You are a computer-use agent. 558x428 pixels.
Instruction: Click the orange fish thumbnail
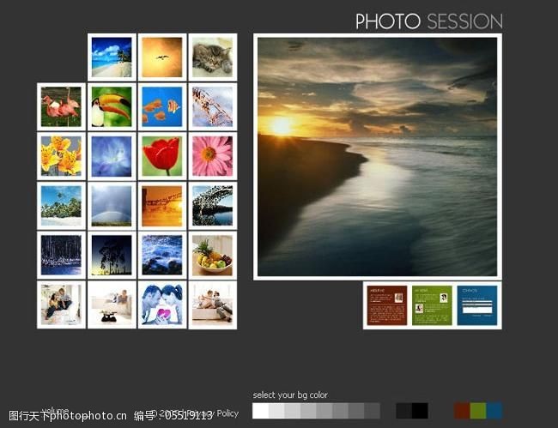[161, 107]
